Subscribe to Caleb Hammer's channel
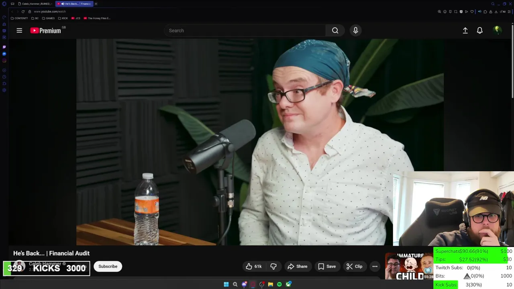Screen dimensions: 514x289 [108, 267]
